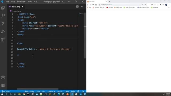Go to the Chrome home page
171x96 pixels.
point(96,5)
